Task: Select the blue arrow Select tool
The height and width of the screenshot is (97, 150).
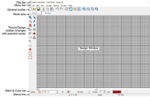Action: click(30, 17)
